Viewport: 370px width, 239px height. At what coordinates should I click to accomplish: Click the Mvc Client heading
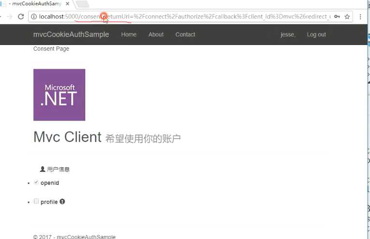[68, 137]
